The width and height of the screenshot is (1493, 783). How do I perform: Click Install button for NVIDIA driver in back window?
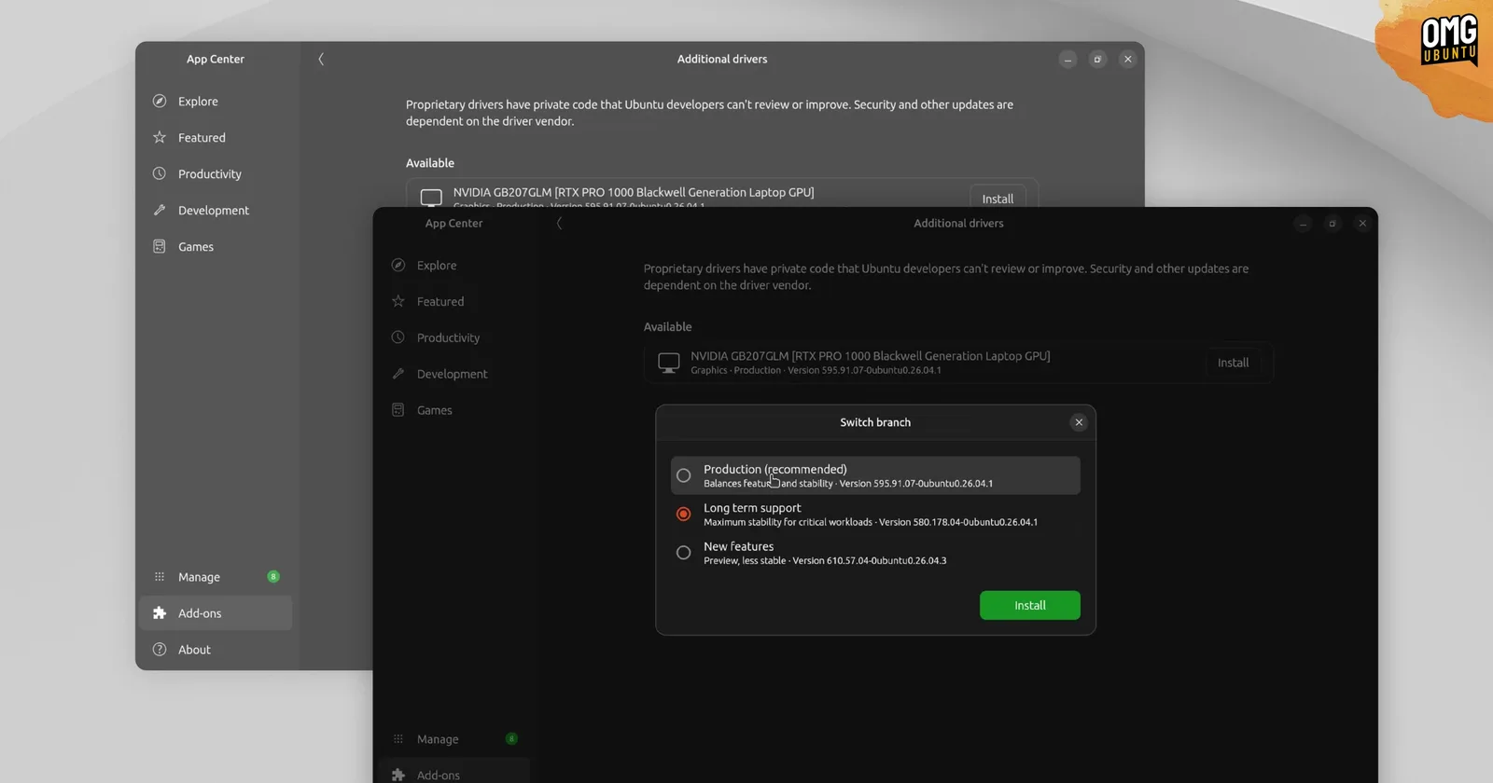(x=998, y=197)
